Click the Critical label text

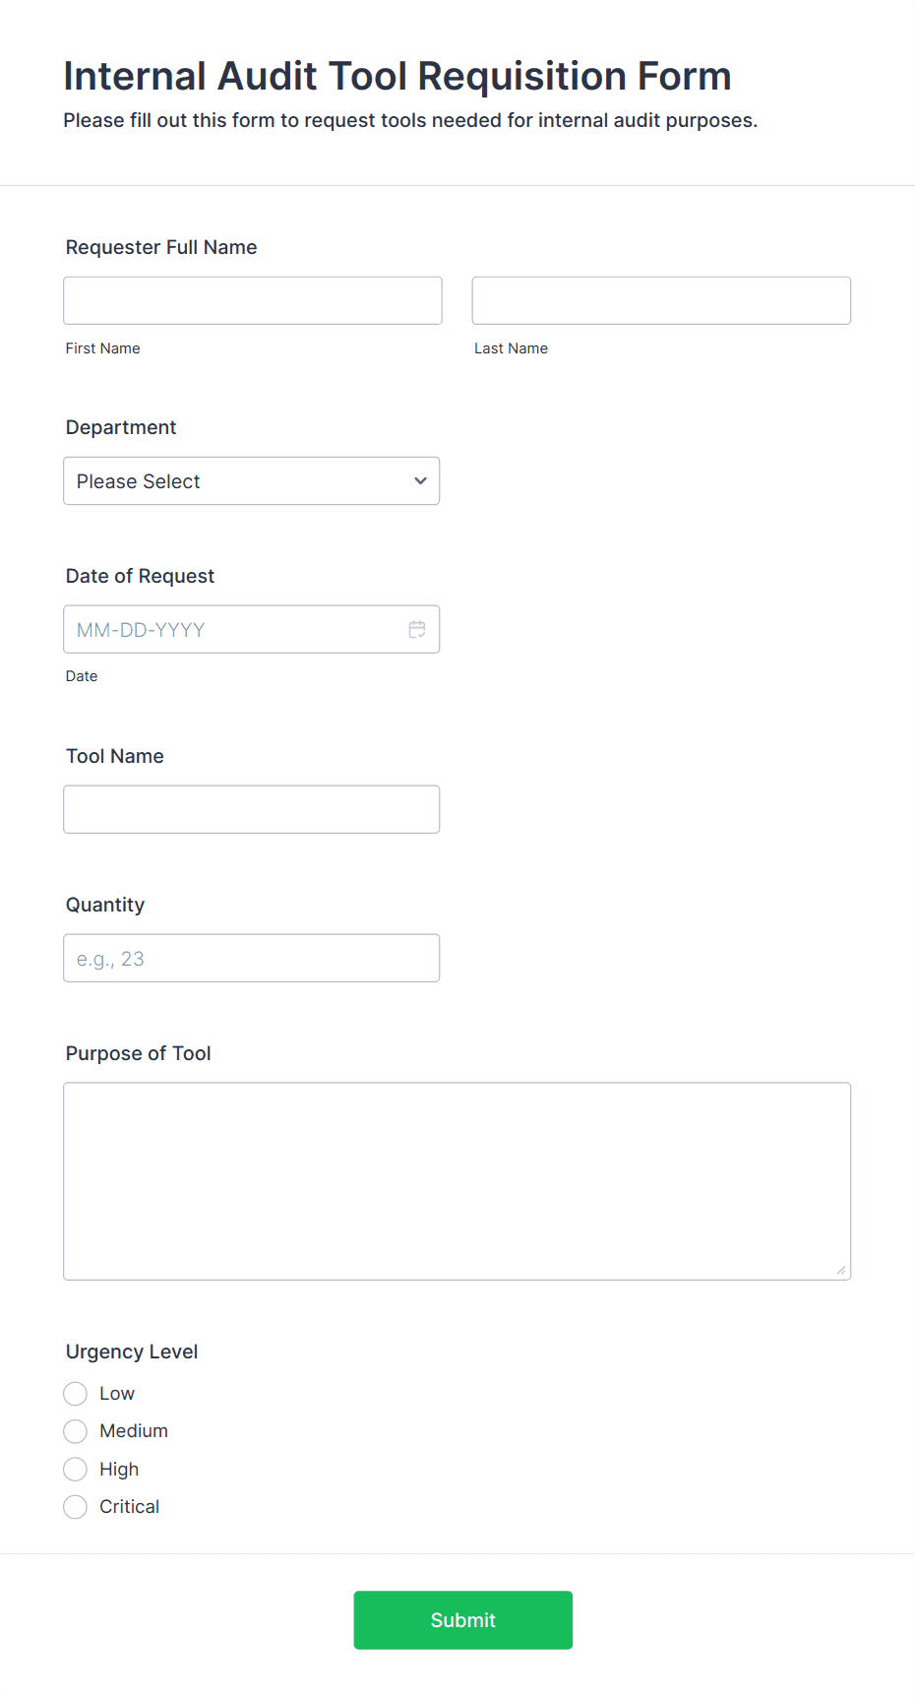coord(129,1507)
